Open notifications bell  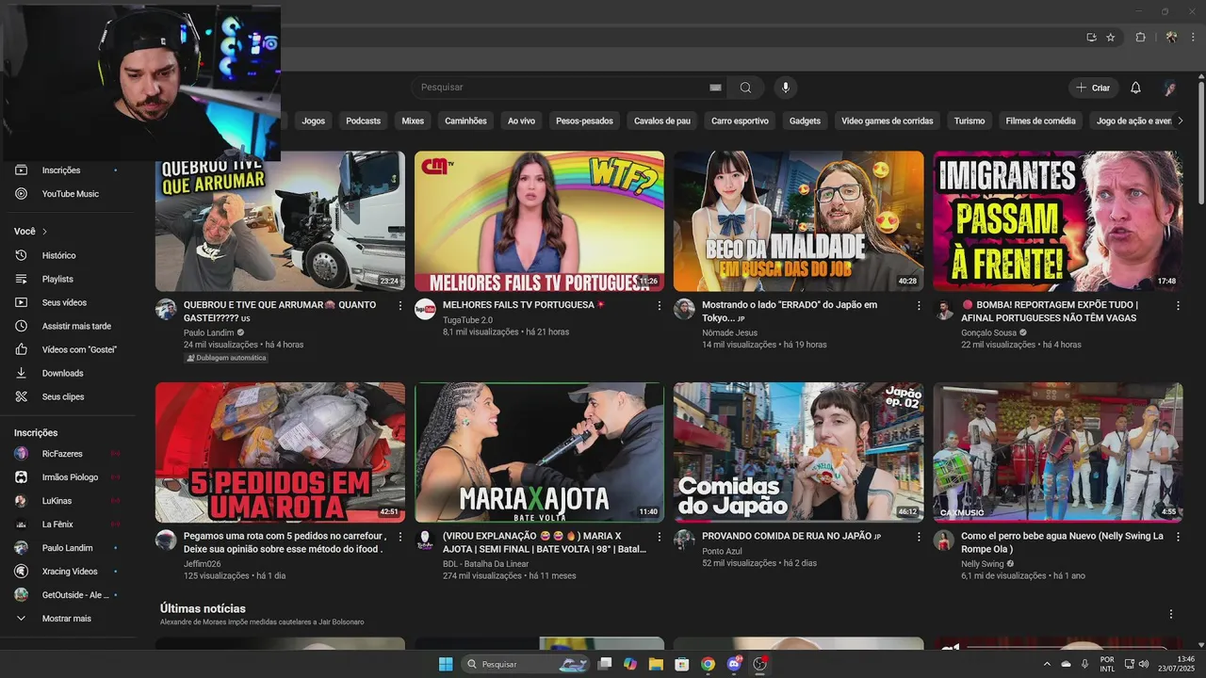[x=1135, y=88]
